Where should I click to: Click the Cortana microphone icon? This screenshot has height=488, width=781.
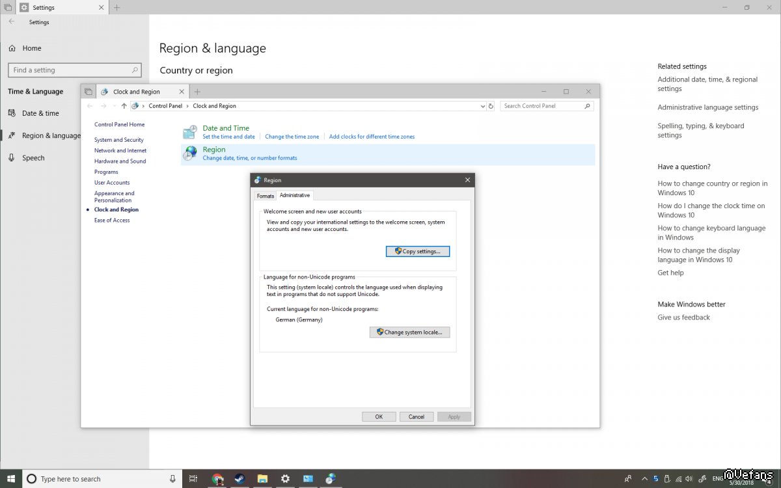pyautogui.click(x=172, y=479)
